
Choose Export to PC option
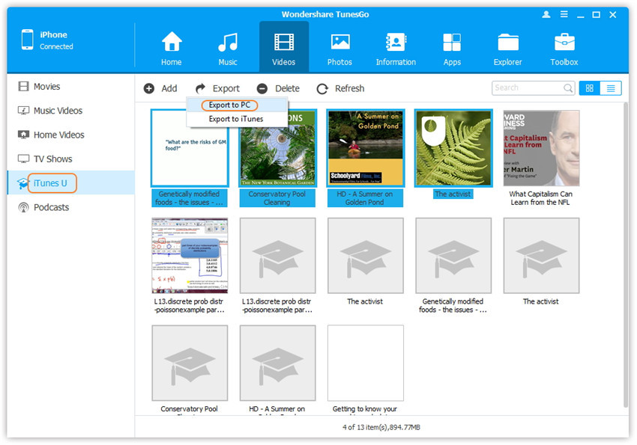pyautogui.click(x=229, y=105)
